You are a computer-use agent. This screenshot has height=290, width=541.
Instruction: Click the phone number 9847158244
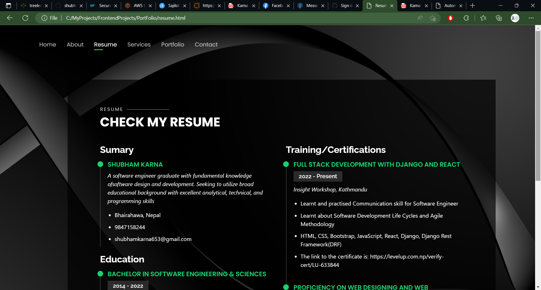(130, 227)
